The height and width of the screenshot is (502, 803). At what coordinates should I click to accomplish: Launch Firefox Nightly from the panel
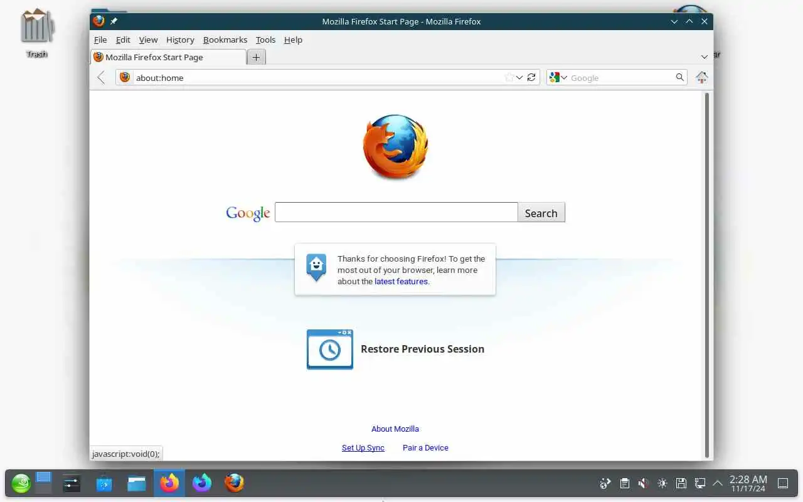tap(202, 483)
